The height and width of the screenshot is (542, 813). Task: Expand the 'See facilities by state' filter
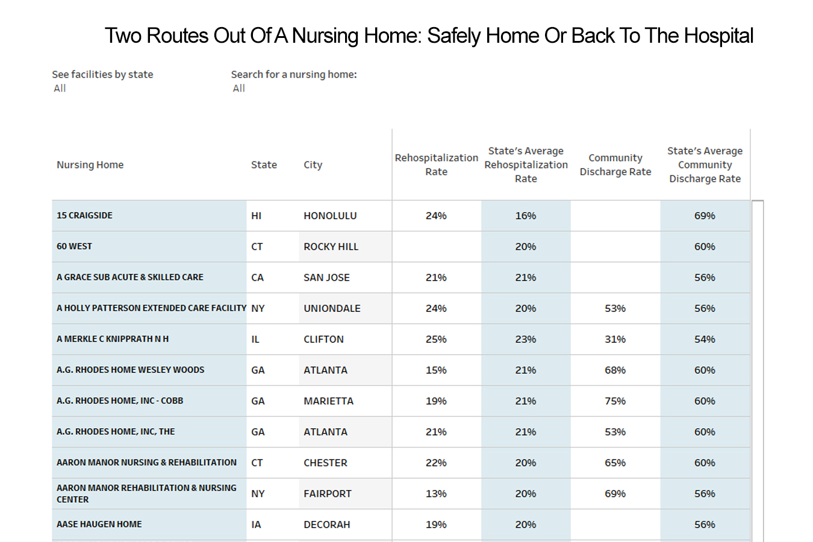(60, 88)
